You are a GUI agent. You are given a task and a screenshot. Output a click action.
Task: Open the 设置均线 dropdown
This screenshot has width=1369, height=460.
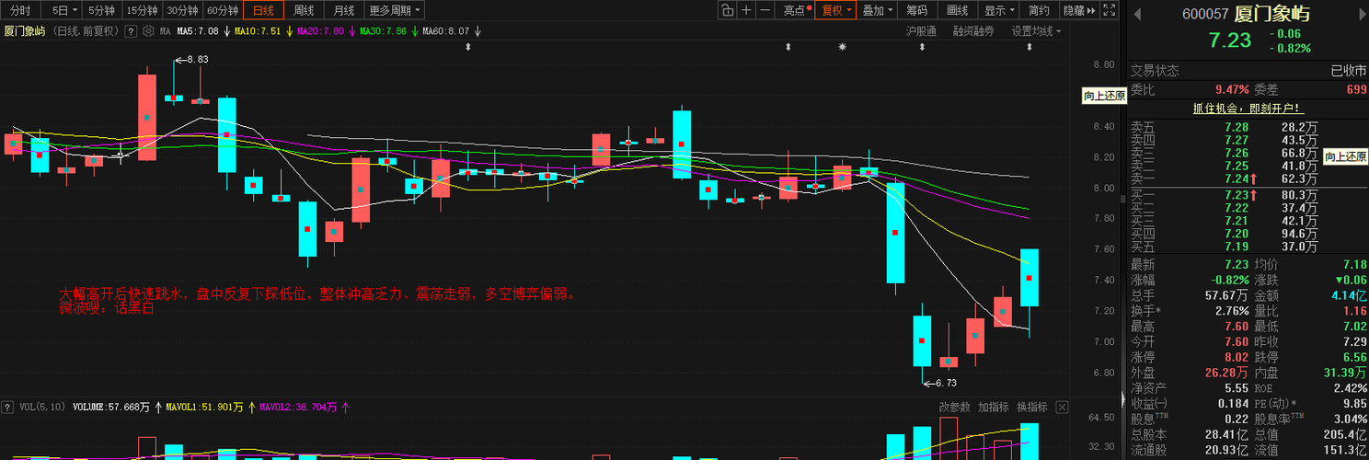(x=1036, y=30)
